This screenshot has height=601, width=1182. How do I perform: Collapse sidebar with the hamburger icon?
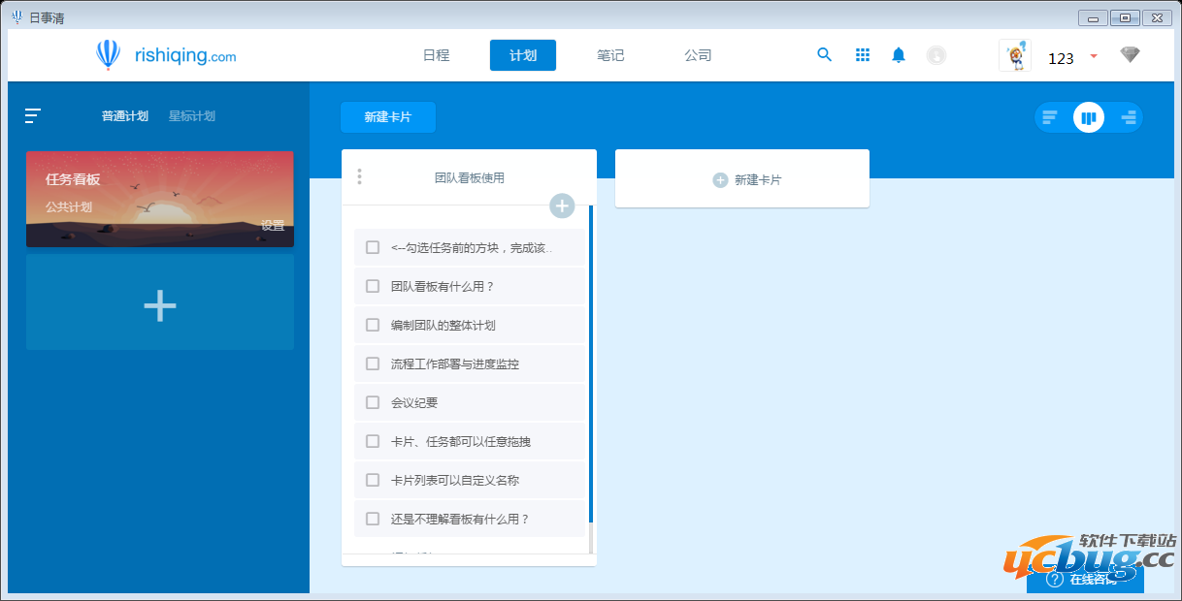[x=33, y=116]
